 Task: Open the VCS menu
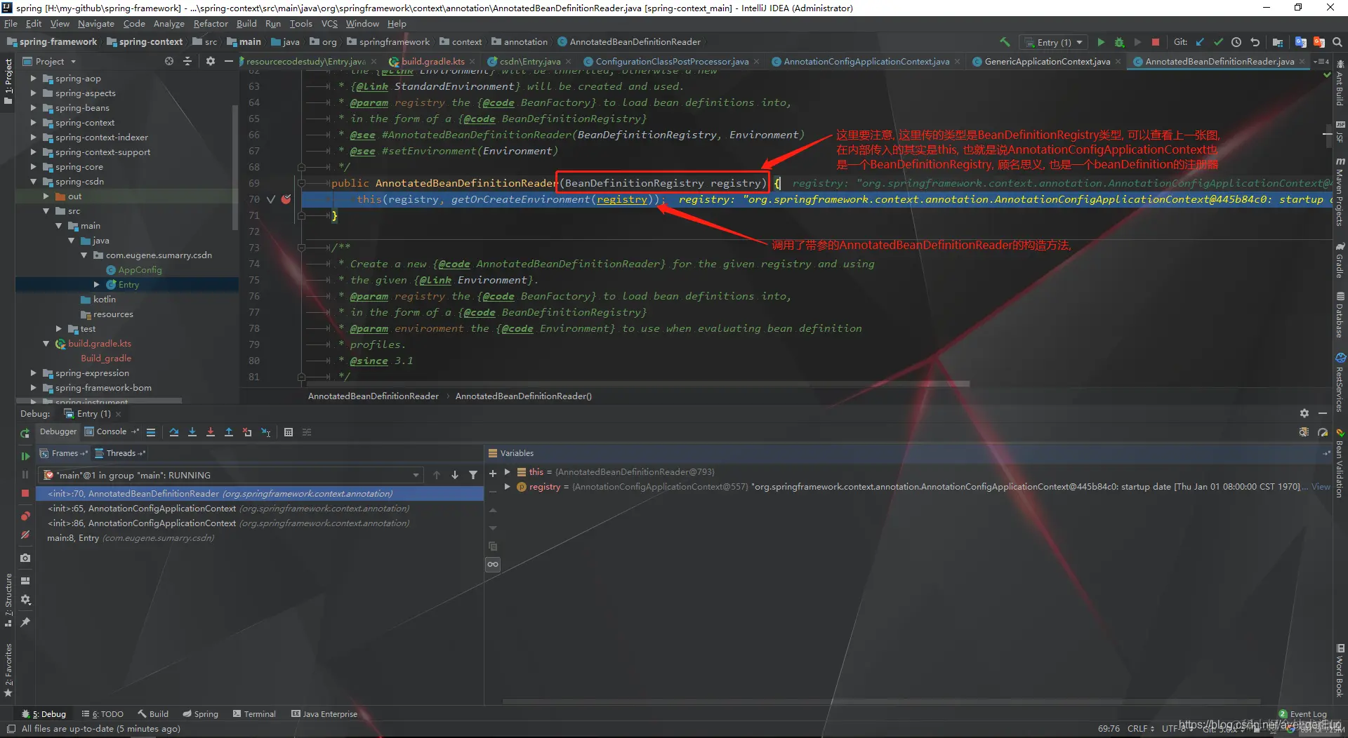tap(329, 24)
